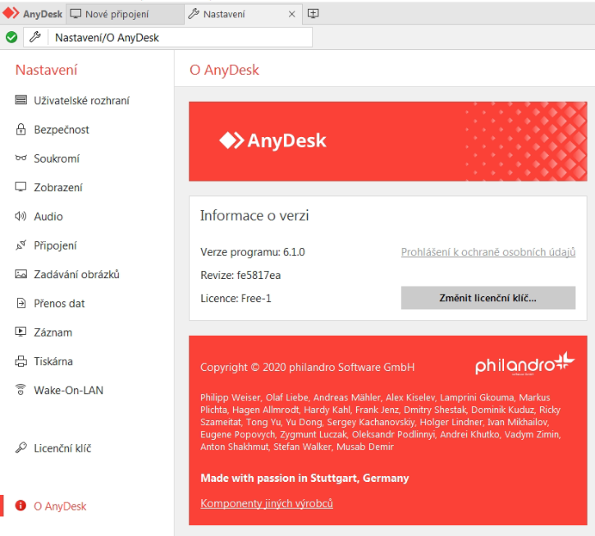
Task: Click the Změnit licenční klíč button
Action: click(x=488, y=298)
